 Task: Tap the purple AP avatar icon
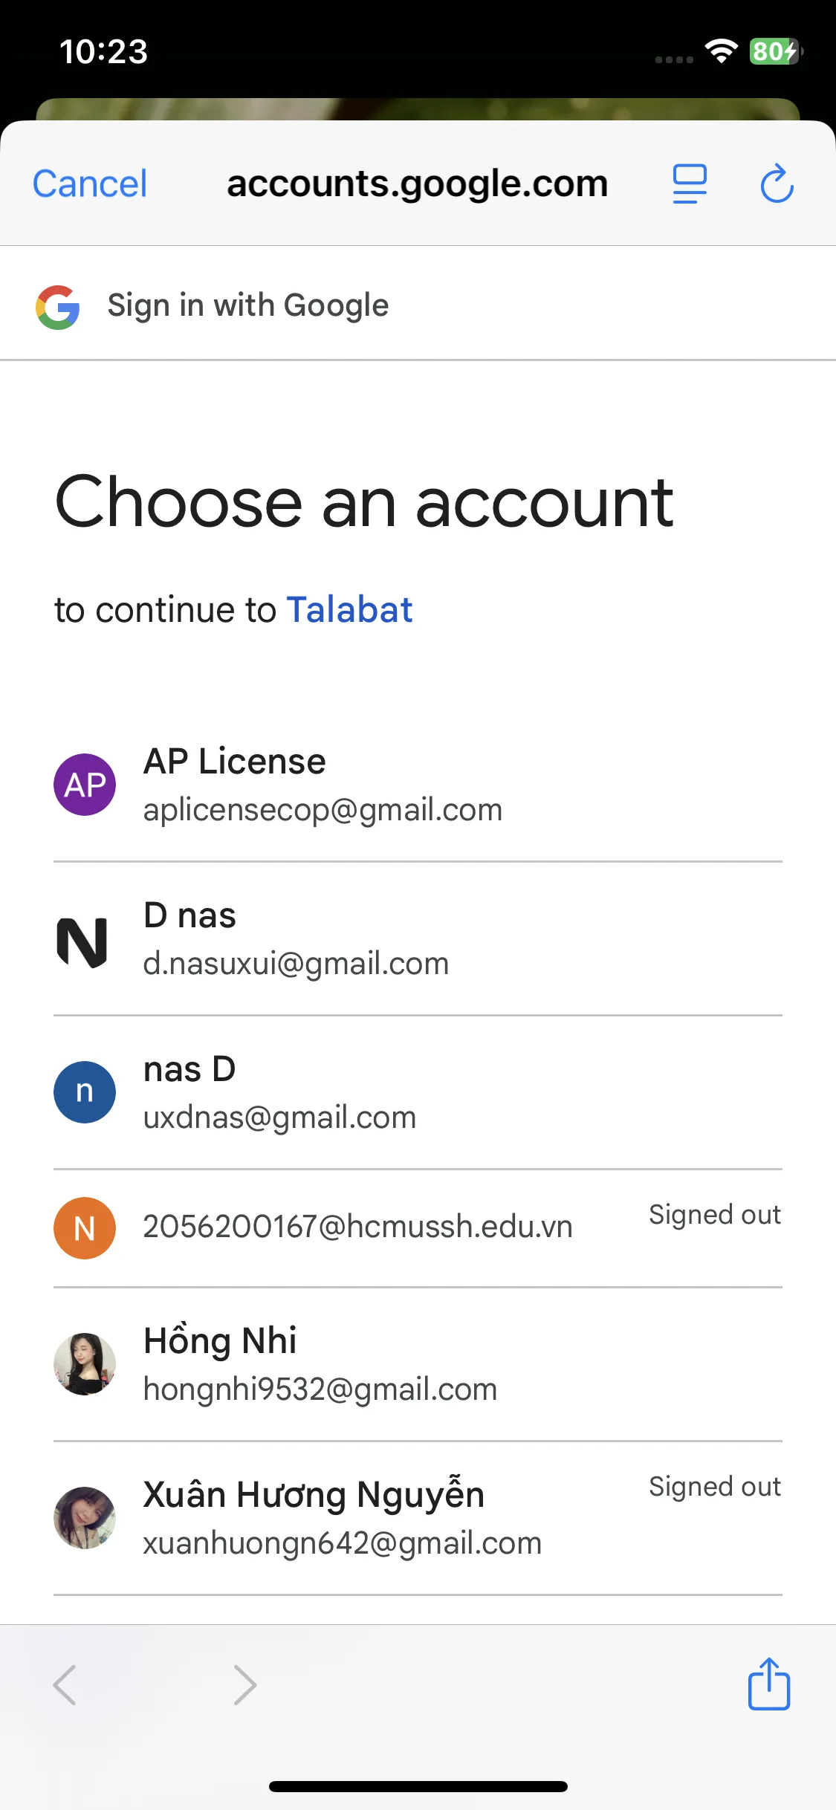pyautogui.click(x=85, y=785)
